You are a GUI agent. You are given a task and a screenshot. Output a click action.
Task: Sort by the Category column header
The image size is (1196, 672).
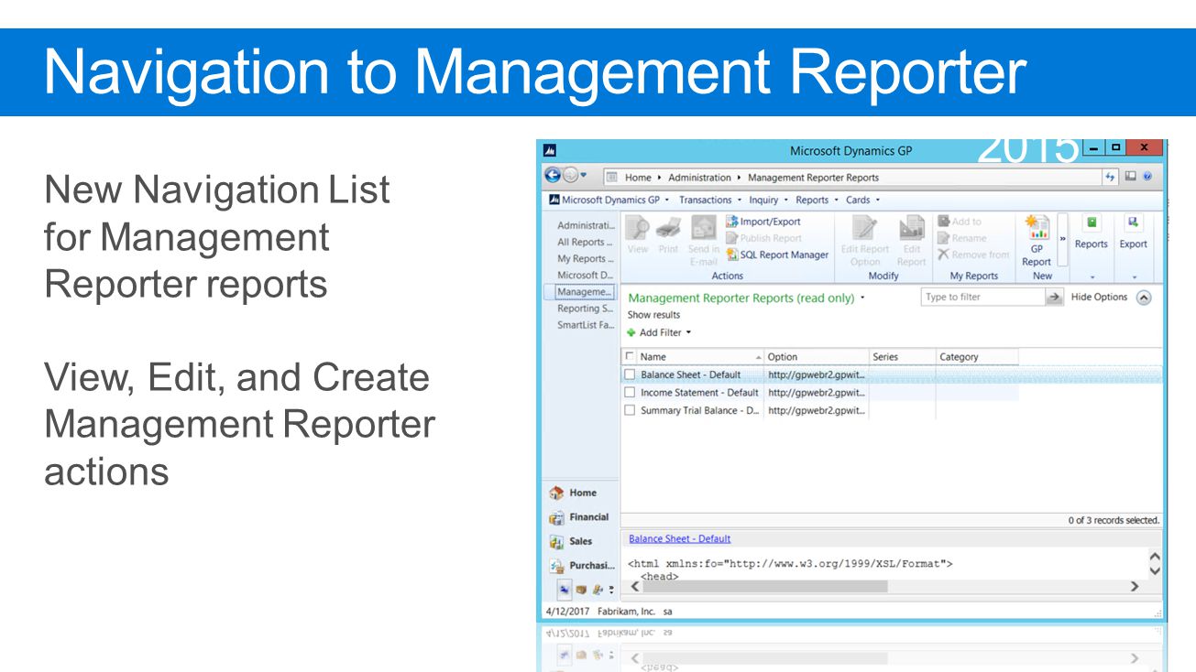point(977,357)
